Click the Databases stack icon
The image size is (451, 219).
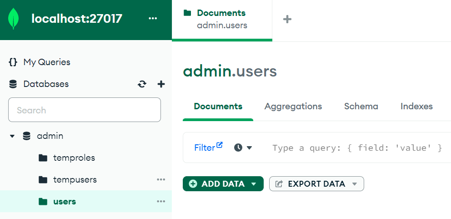pyautogui.click(x=13, y=84)
